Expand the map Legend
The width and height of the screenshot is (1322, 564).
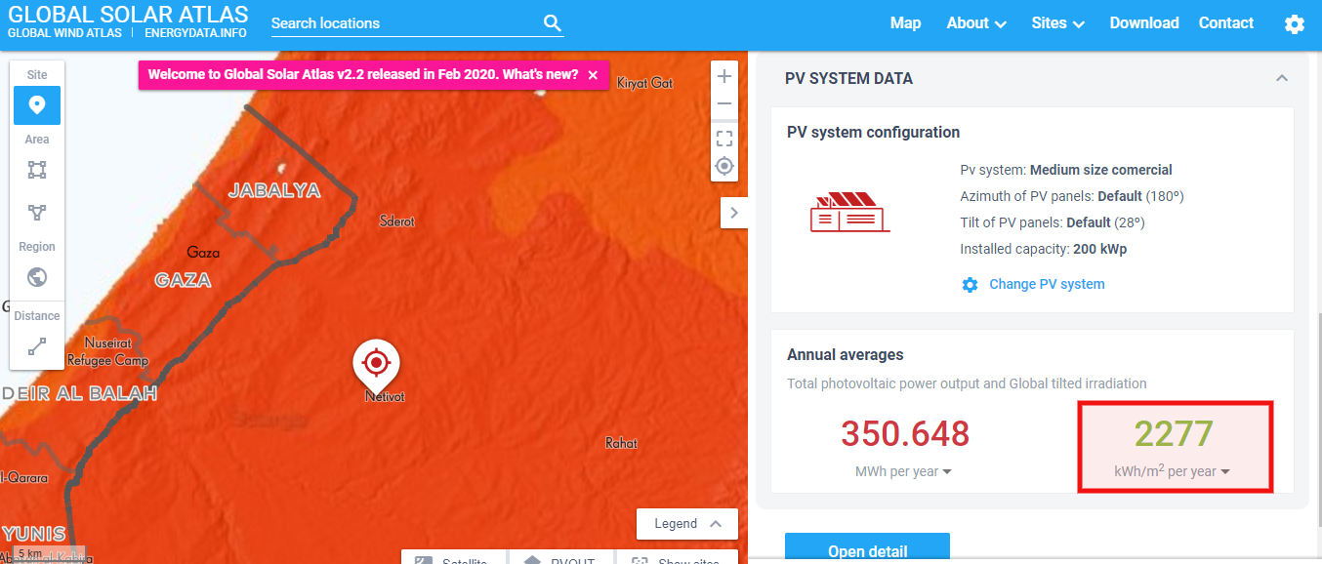pyautogui.click(x=686, y=524)
